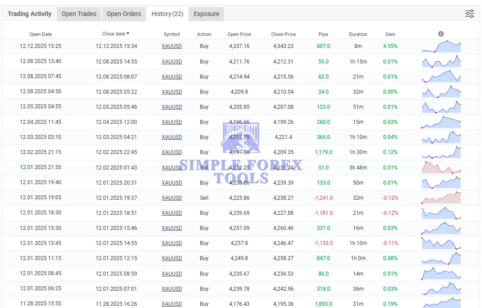Image resolution: width=482 pixels, height=308 pixels.
Task: Open mini chart of the -1,241.0 pips trade
Action: [441, 198]
